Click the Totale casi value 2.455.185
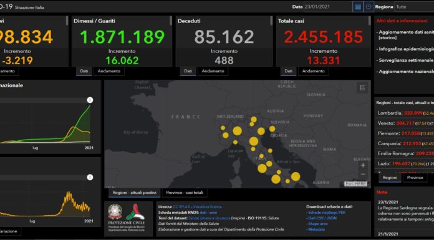This screenshot has width=434, height=240. pos(323,37)
